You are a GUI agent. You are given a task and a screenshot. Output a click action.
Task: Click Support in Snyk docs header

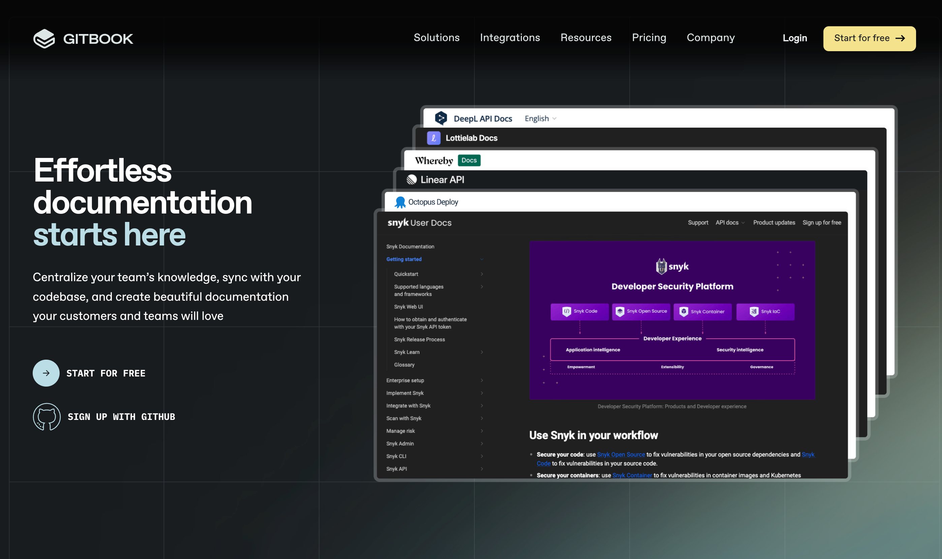coord(697,223)
